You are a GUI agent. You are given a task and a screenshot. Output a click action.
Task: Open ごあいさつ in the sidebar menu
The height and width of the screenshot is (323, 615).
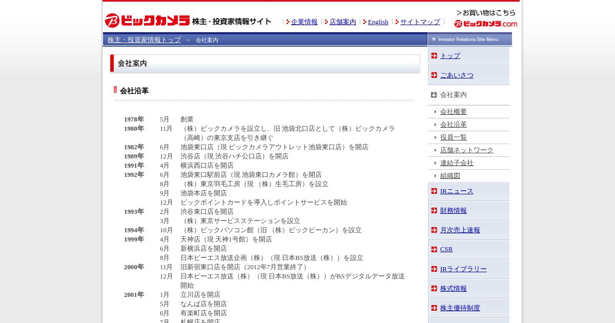(457, 75)
